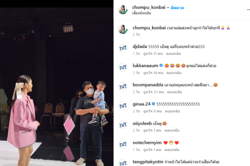Open tangpitakyotin's commenter avatar
The width and height of the screenshot is (250, 166).
point(123,163)
